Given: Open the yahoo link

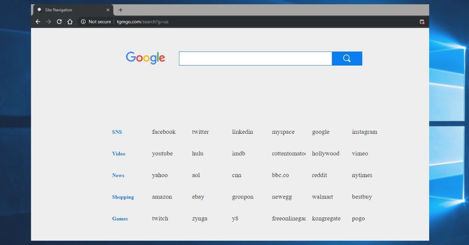Looking at the screenshot, I should pos(160,176).
